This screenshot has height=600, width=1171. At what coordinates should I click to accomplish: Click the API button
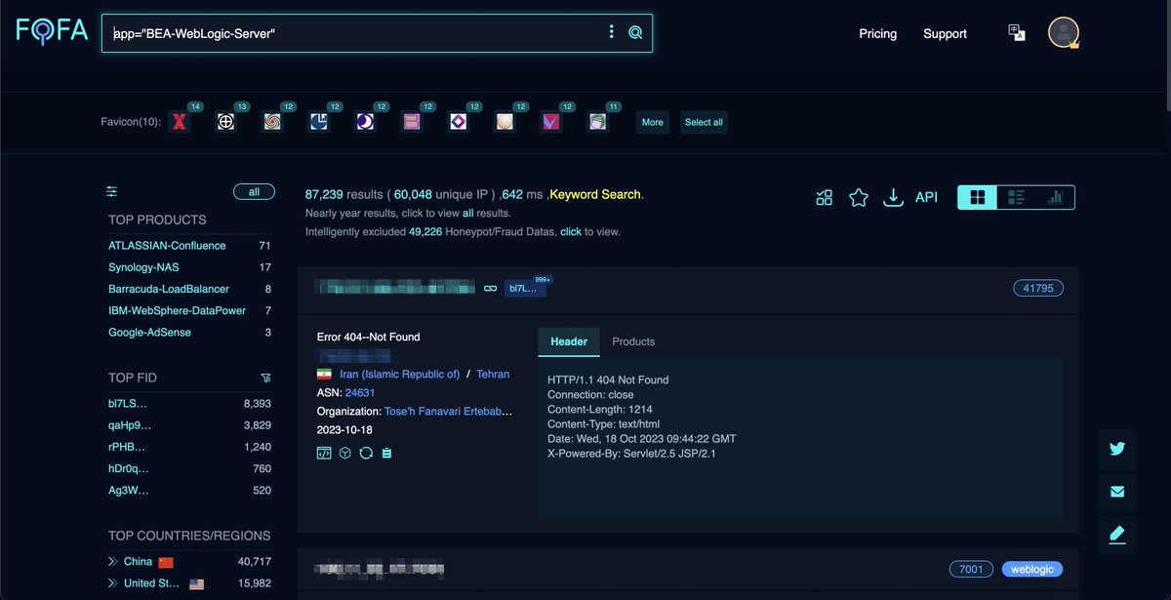pyautogui.click(x=926, y=197)
